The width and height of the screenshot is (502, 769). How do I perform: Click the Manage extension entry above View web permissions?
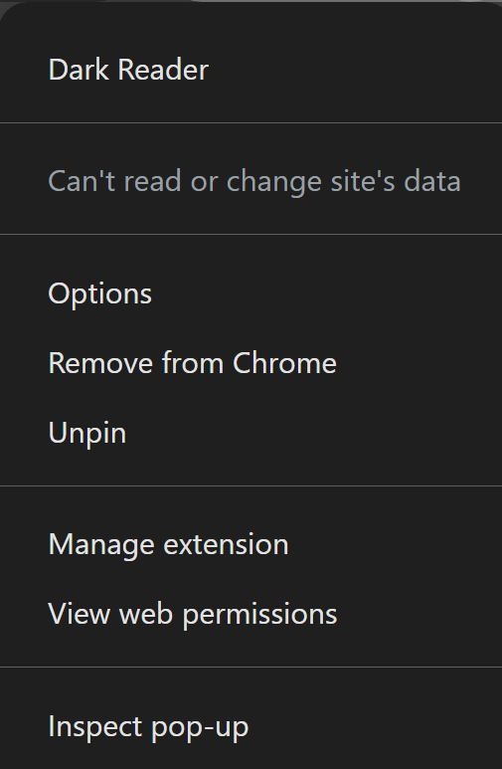pos(251,544)
